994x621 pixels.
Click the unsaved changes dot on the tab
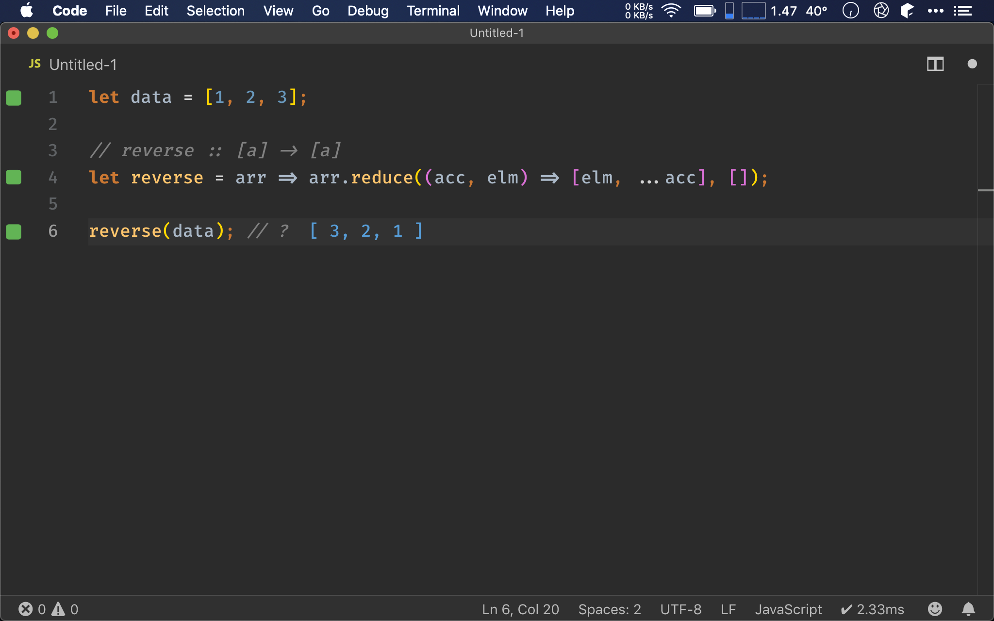(972, 64)
